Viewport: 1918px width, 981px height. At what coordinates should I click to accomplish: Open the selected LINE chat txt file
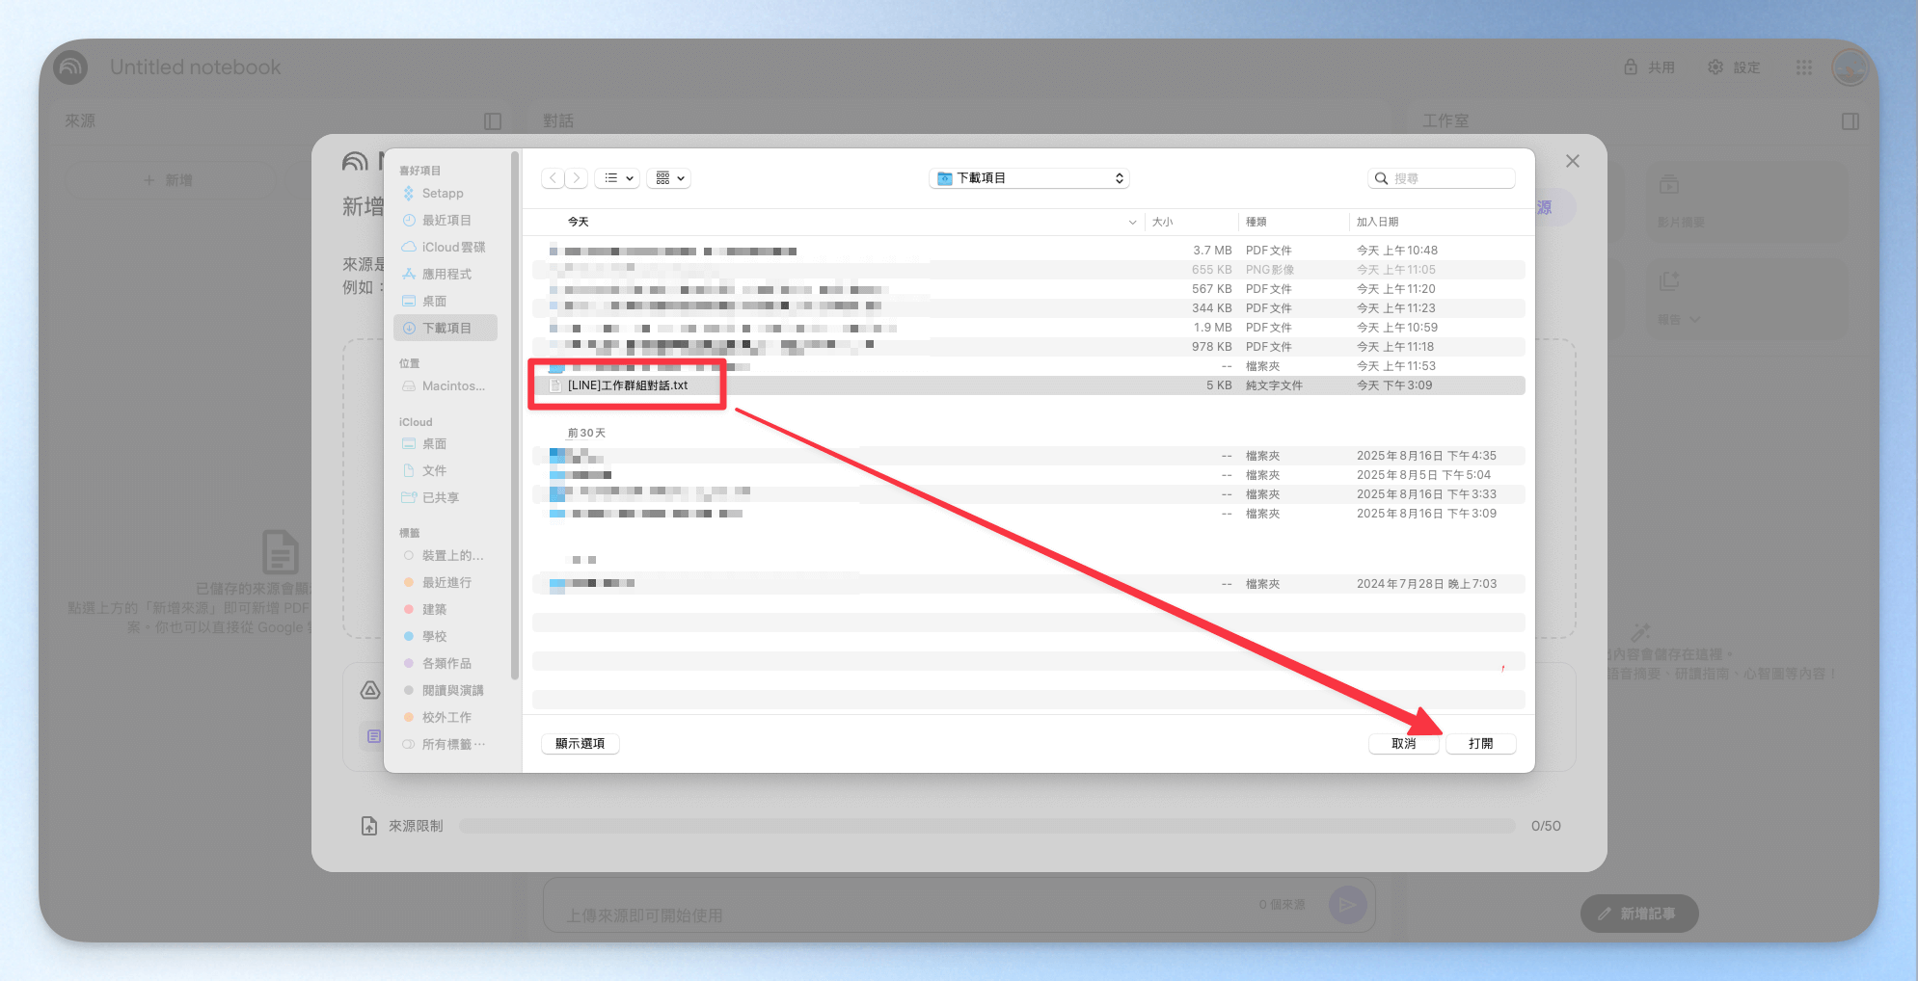point(1480,744)
